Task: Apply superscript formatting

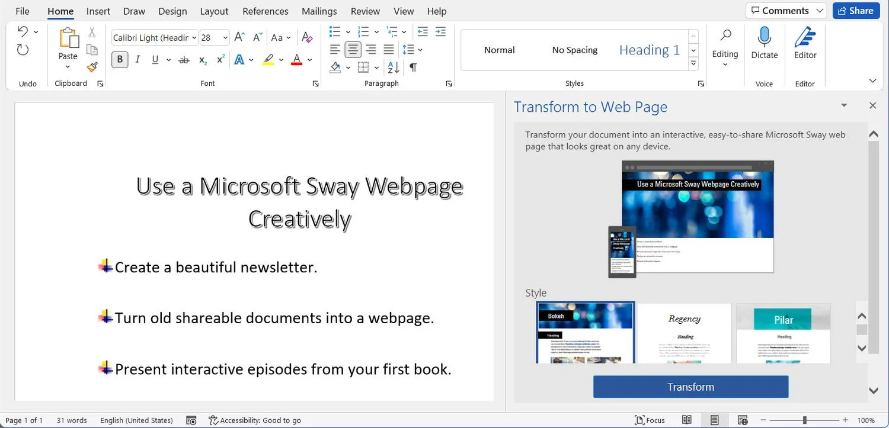Action: pos(220,60)
